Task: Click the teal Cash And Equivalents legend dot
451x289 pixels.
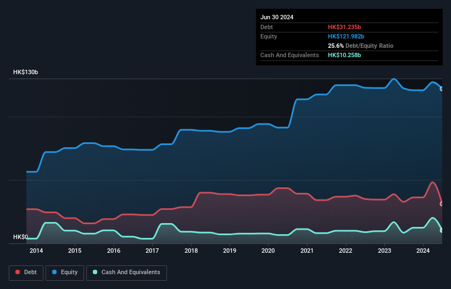Action: coord(95,272)
